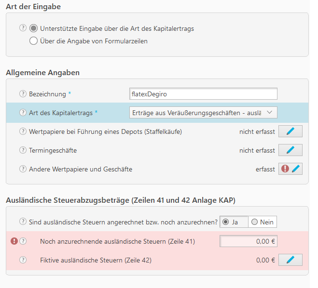Open help icon for Termingeschäfte
318x288 pixels.
[23, 150]
